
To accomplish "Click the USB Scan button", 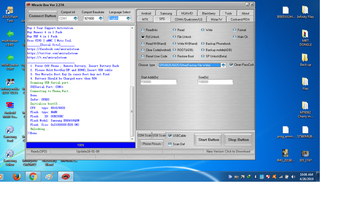I will [x=159, y=136].
